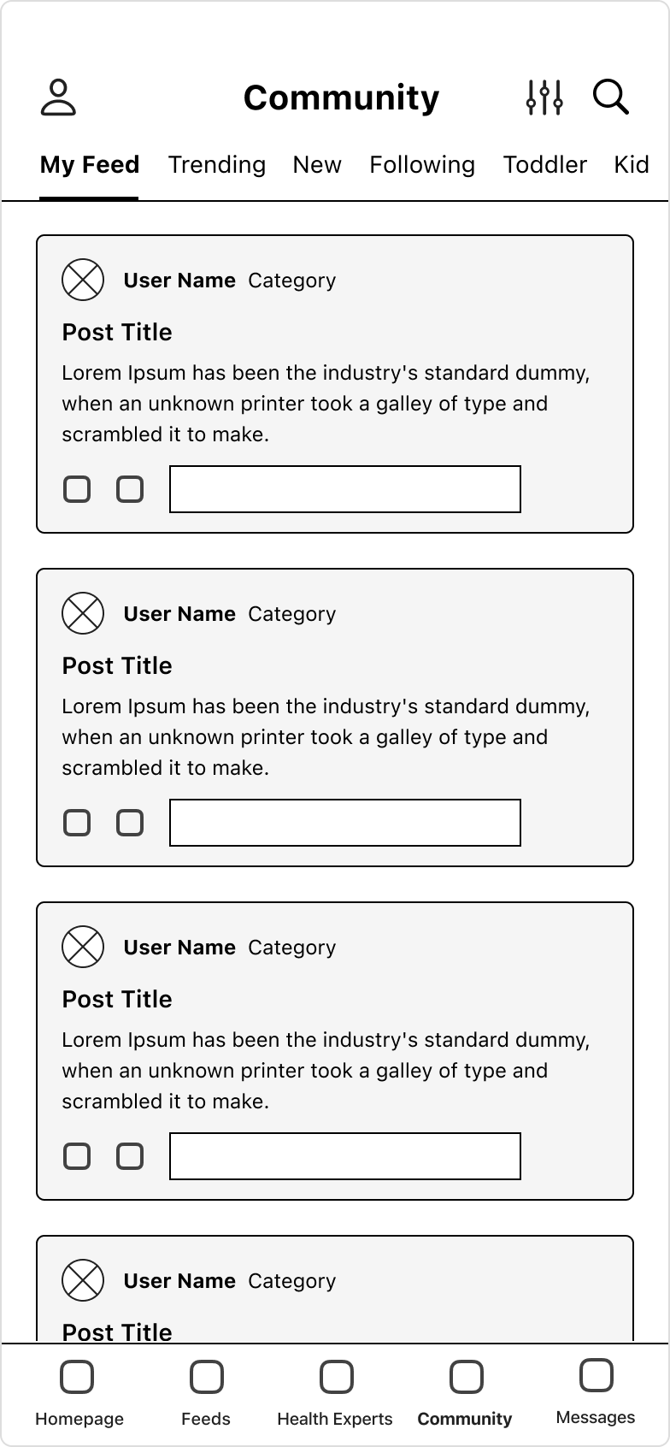Switch to the Following tab
This screenshot has width=670, height=1447.
pyautogui.click(x=422, y=164)
